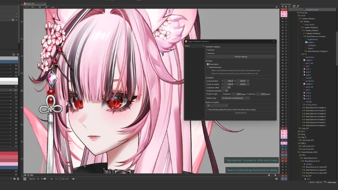Expand the Bang part
The width and height of the screenshot is (338, 190).
coord(299,135)
